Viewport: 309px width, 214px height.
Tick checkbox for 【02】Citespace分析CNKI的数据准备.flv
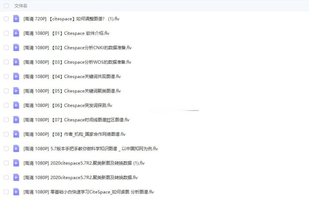[x=6, y=48]
